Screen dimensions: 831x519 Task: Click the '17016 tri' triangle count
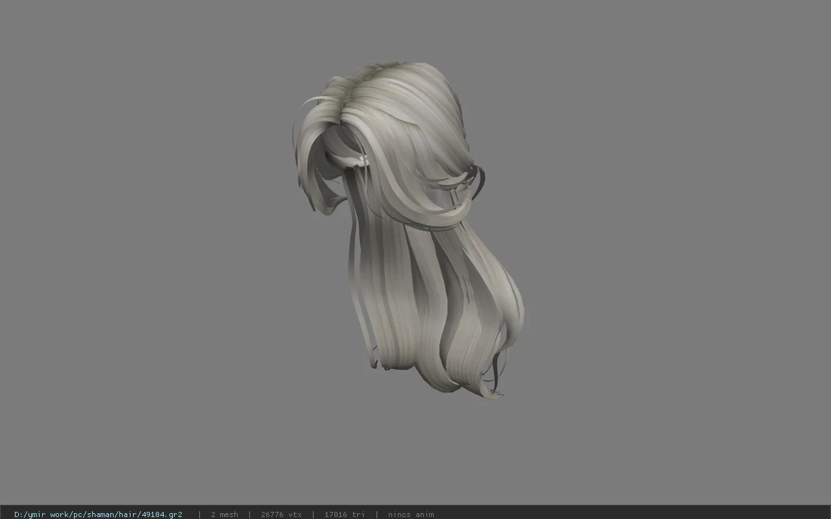pos(344,514)
